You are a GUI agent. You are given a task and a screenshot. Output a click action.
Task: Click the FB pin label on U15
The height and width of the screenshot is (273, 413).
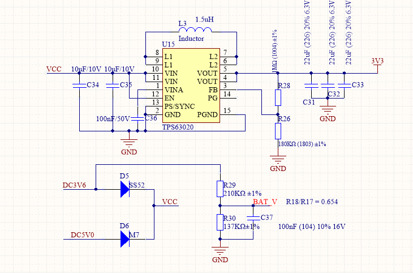click(213, 90)
